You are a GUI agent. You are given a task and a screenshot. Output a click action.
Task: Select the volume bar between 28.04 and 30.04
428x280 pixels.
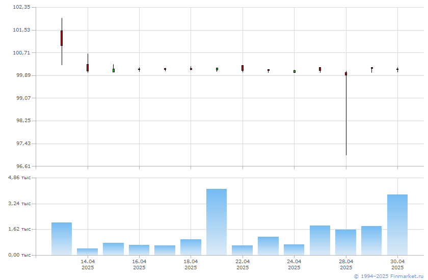371,241
